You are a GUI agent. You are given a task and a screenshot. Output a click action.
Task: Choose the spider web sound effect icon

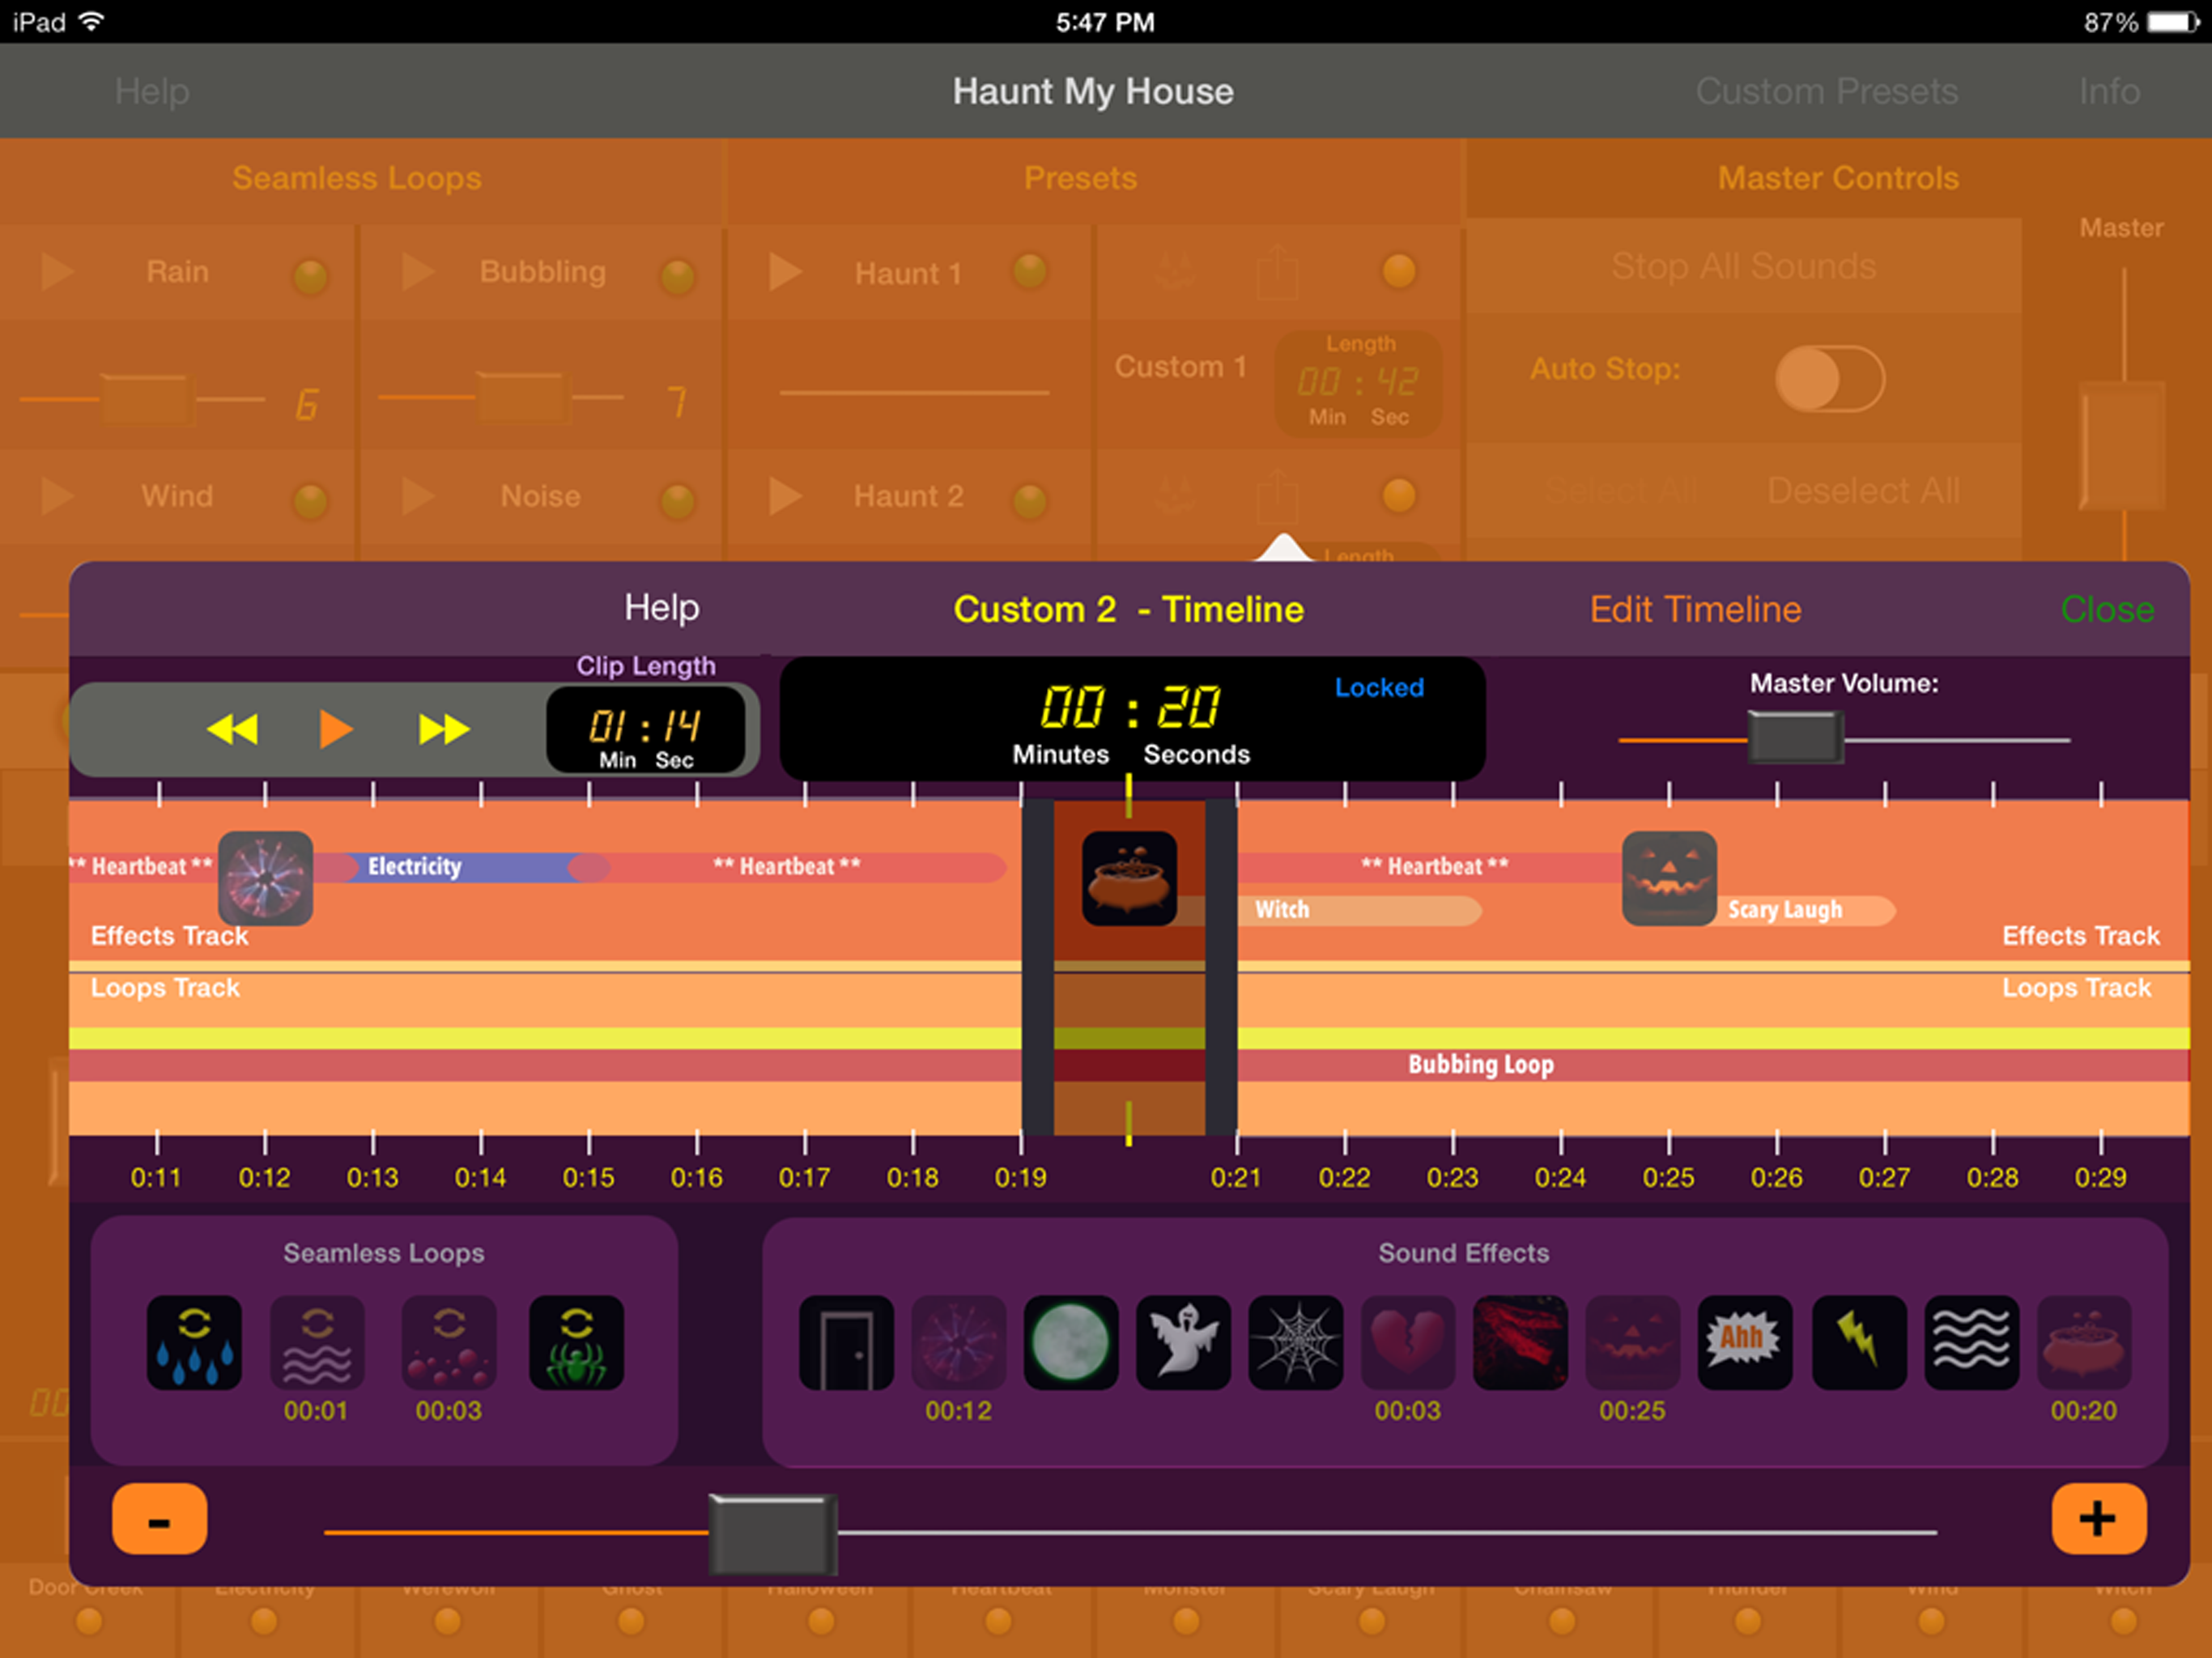(x=1295, y=1342)
